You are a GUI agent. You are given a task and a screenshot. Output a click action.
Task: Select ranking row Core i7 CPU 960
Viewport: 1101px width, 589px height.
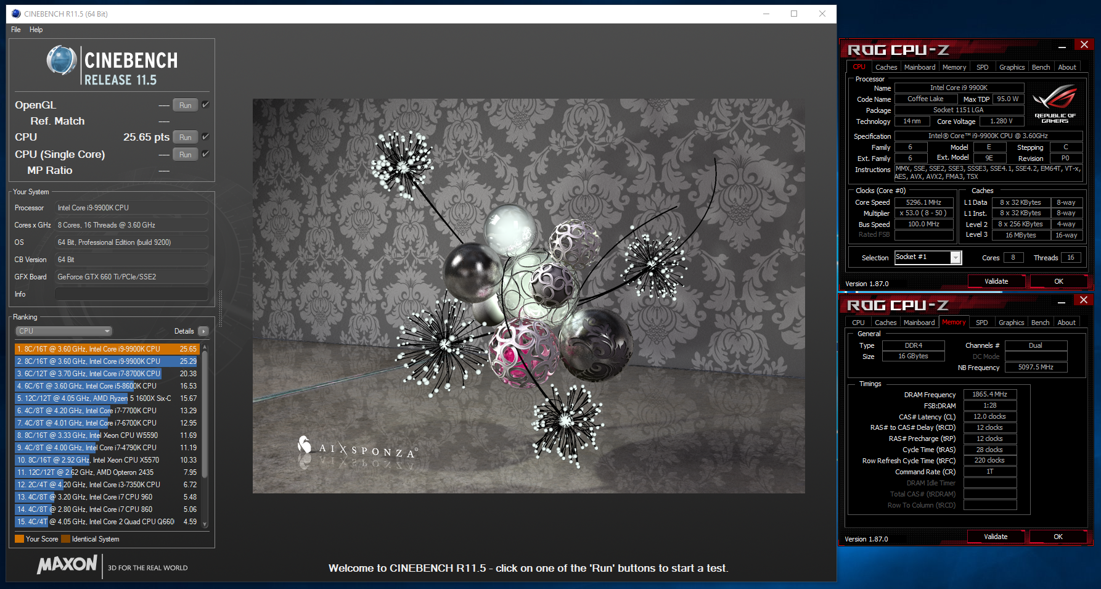pos(107,497)
